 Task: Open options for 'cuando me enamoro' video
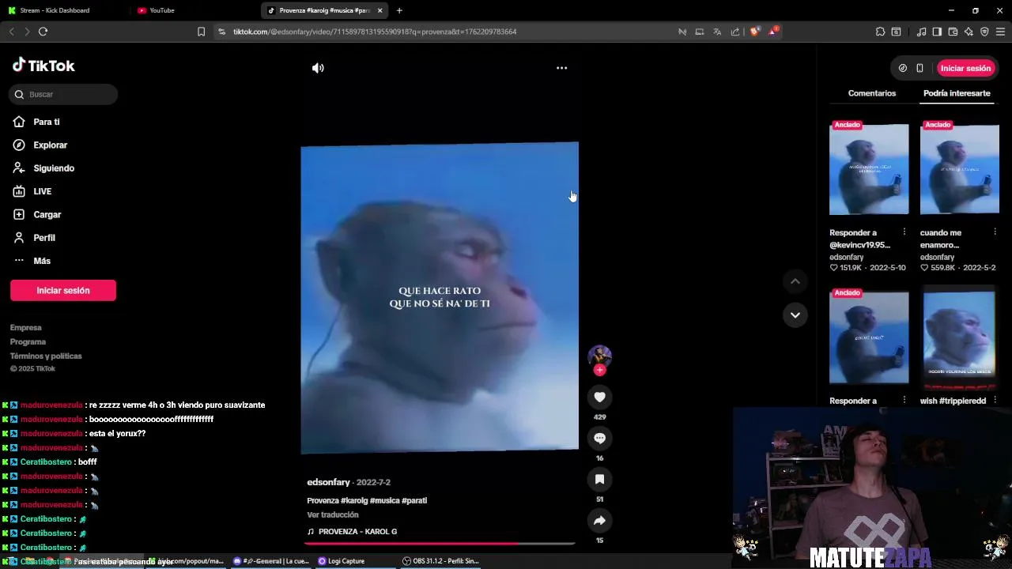(x=995, y=232)
